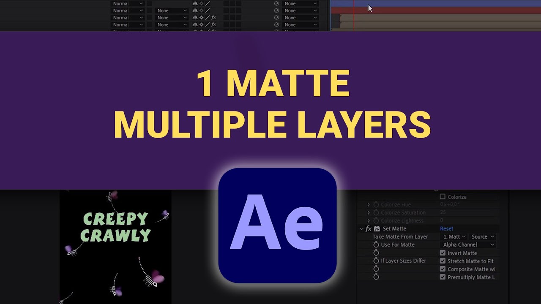The image size is (541, 304).
Task: Uncheck the Stretch Matte to Fit checkbox
Action: click(443, 261)
